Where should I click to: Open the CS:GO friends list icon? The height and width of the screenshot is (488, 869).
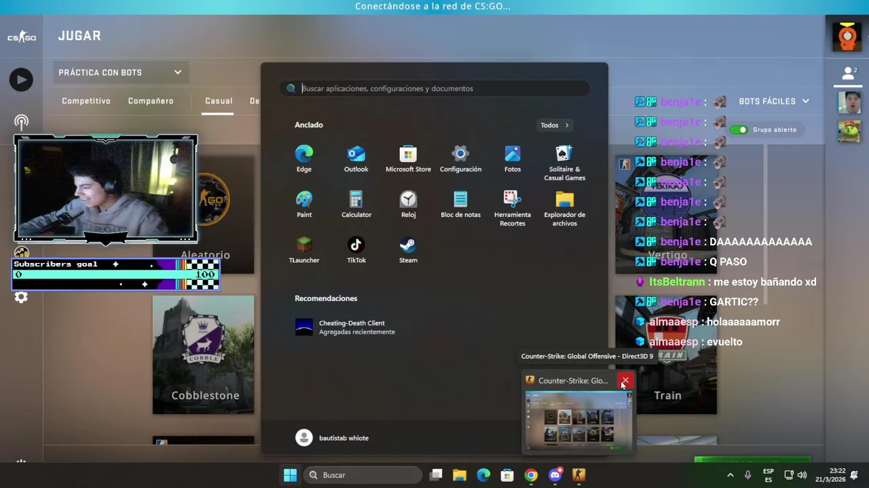[x=849, y=73]
